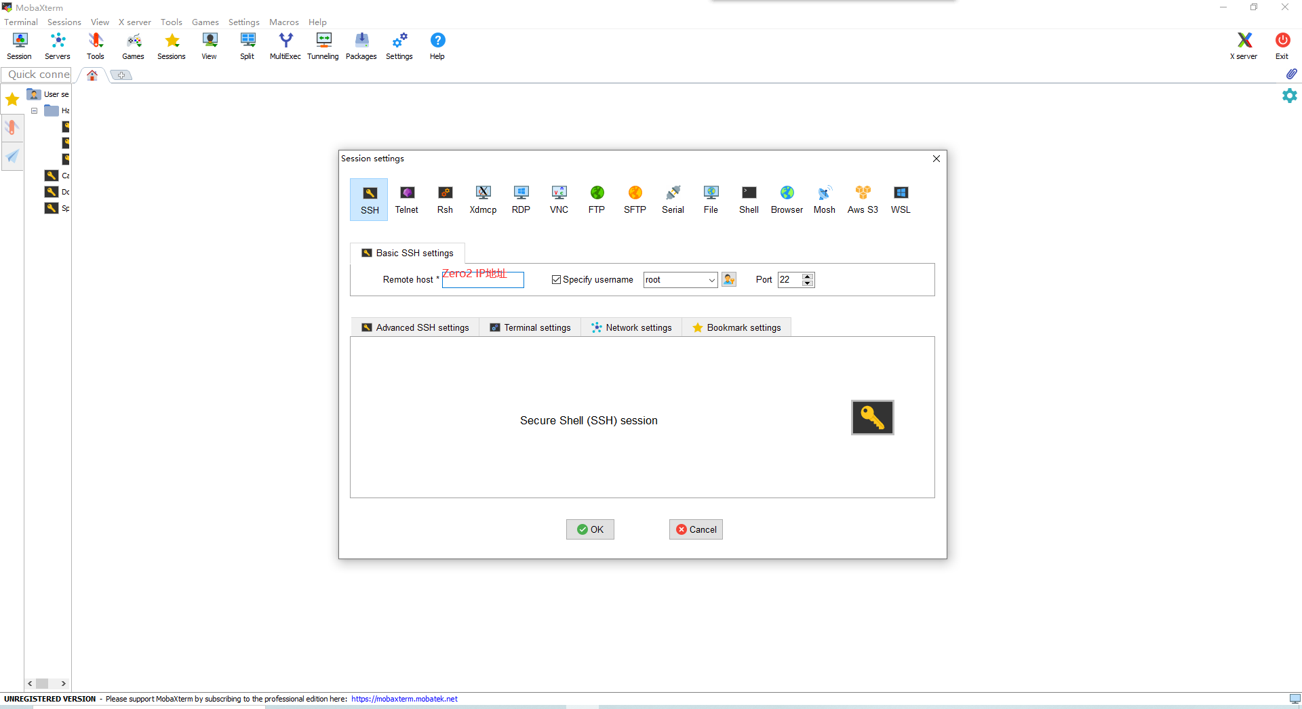Open the user credentials manager icon
The image size is (1302, 709).
pos(729,279)
